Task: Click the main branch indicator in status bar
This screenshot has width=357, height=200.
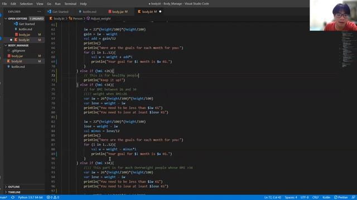Action: (4, 198)
